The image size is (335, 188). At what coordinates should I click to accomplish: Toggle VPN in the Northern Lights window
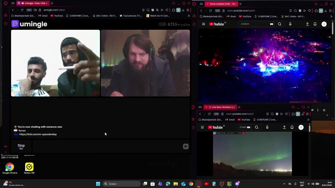tap(216, 114)
